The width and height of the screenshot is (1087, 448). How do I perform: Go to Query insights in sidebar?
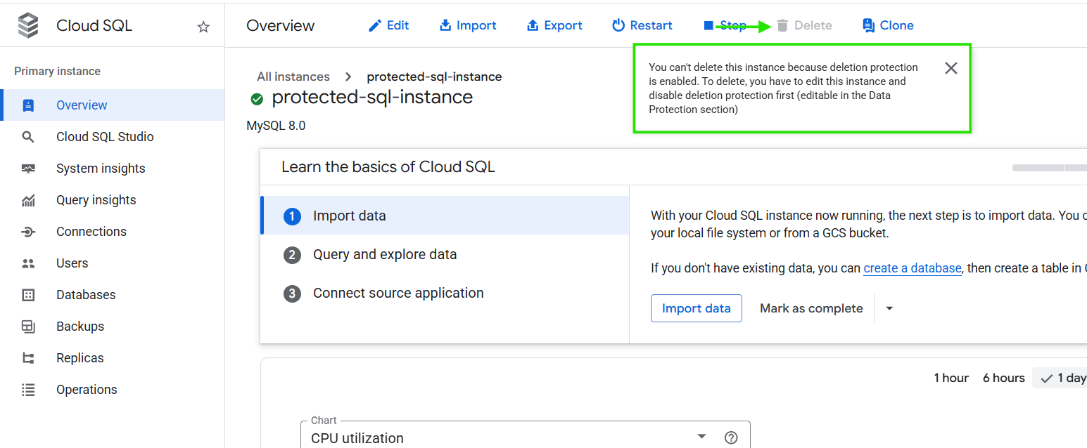96,200
